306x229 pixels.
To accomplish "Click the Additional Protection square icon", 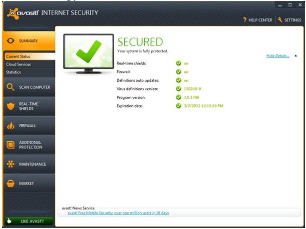I will 10,145.
